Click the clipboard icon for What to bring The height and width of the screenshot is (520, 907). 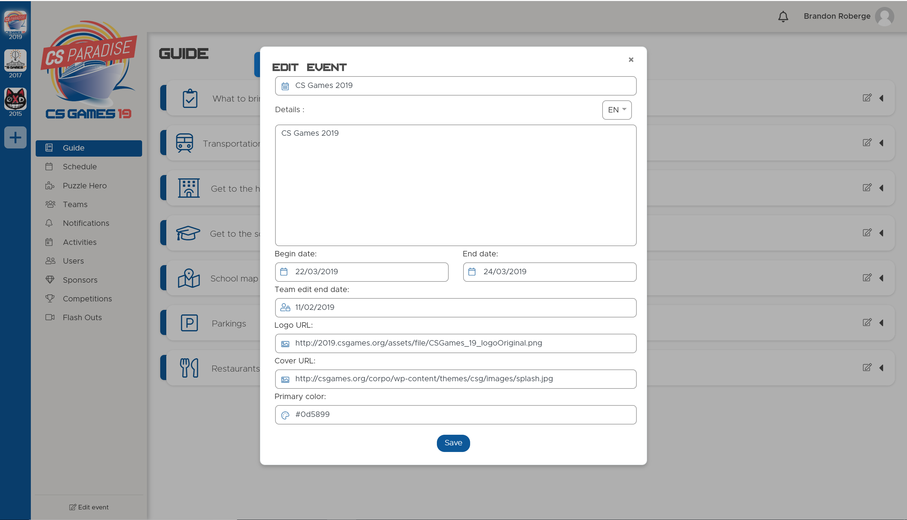coord(190,98)
